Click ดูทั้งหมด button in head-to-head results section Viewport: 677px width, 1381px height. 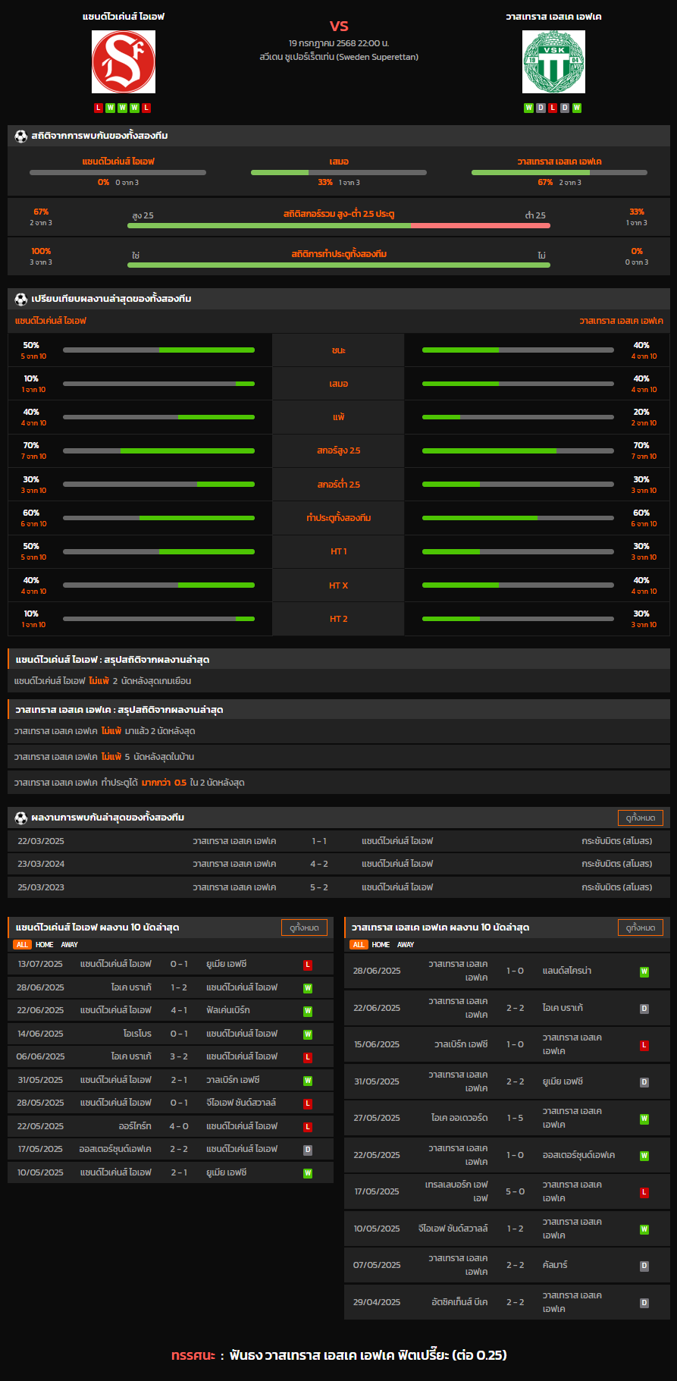click(x=641, y=818)
